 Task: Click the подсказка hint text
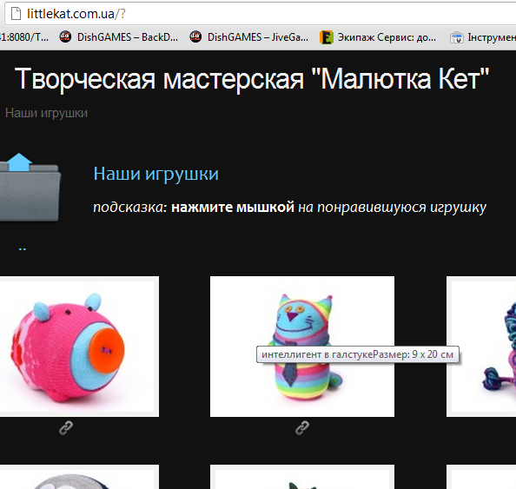(x=289, y=208)
